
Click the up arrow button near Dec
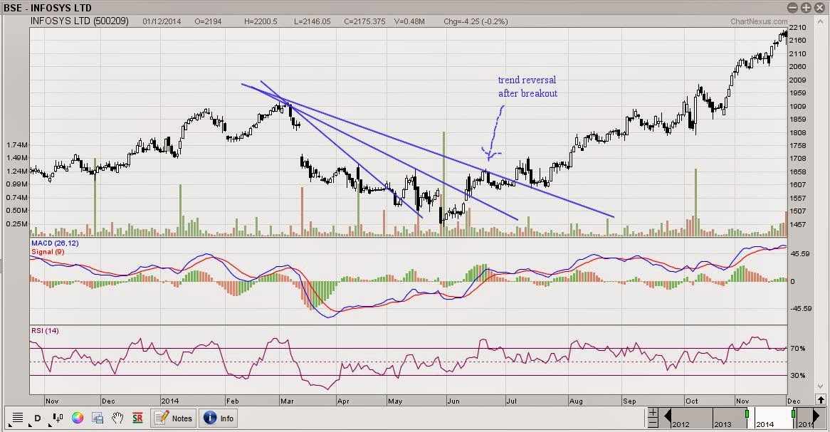click(821, 400)
